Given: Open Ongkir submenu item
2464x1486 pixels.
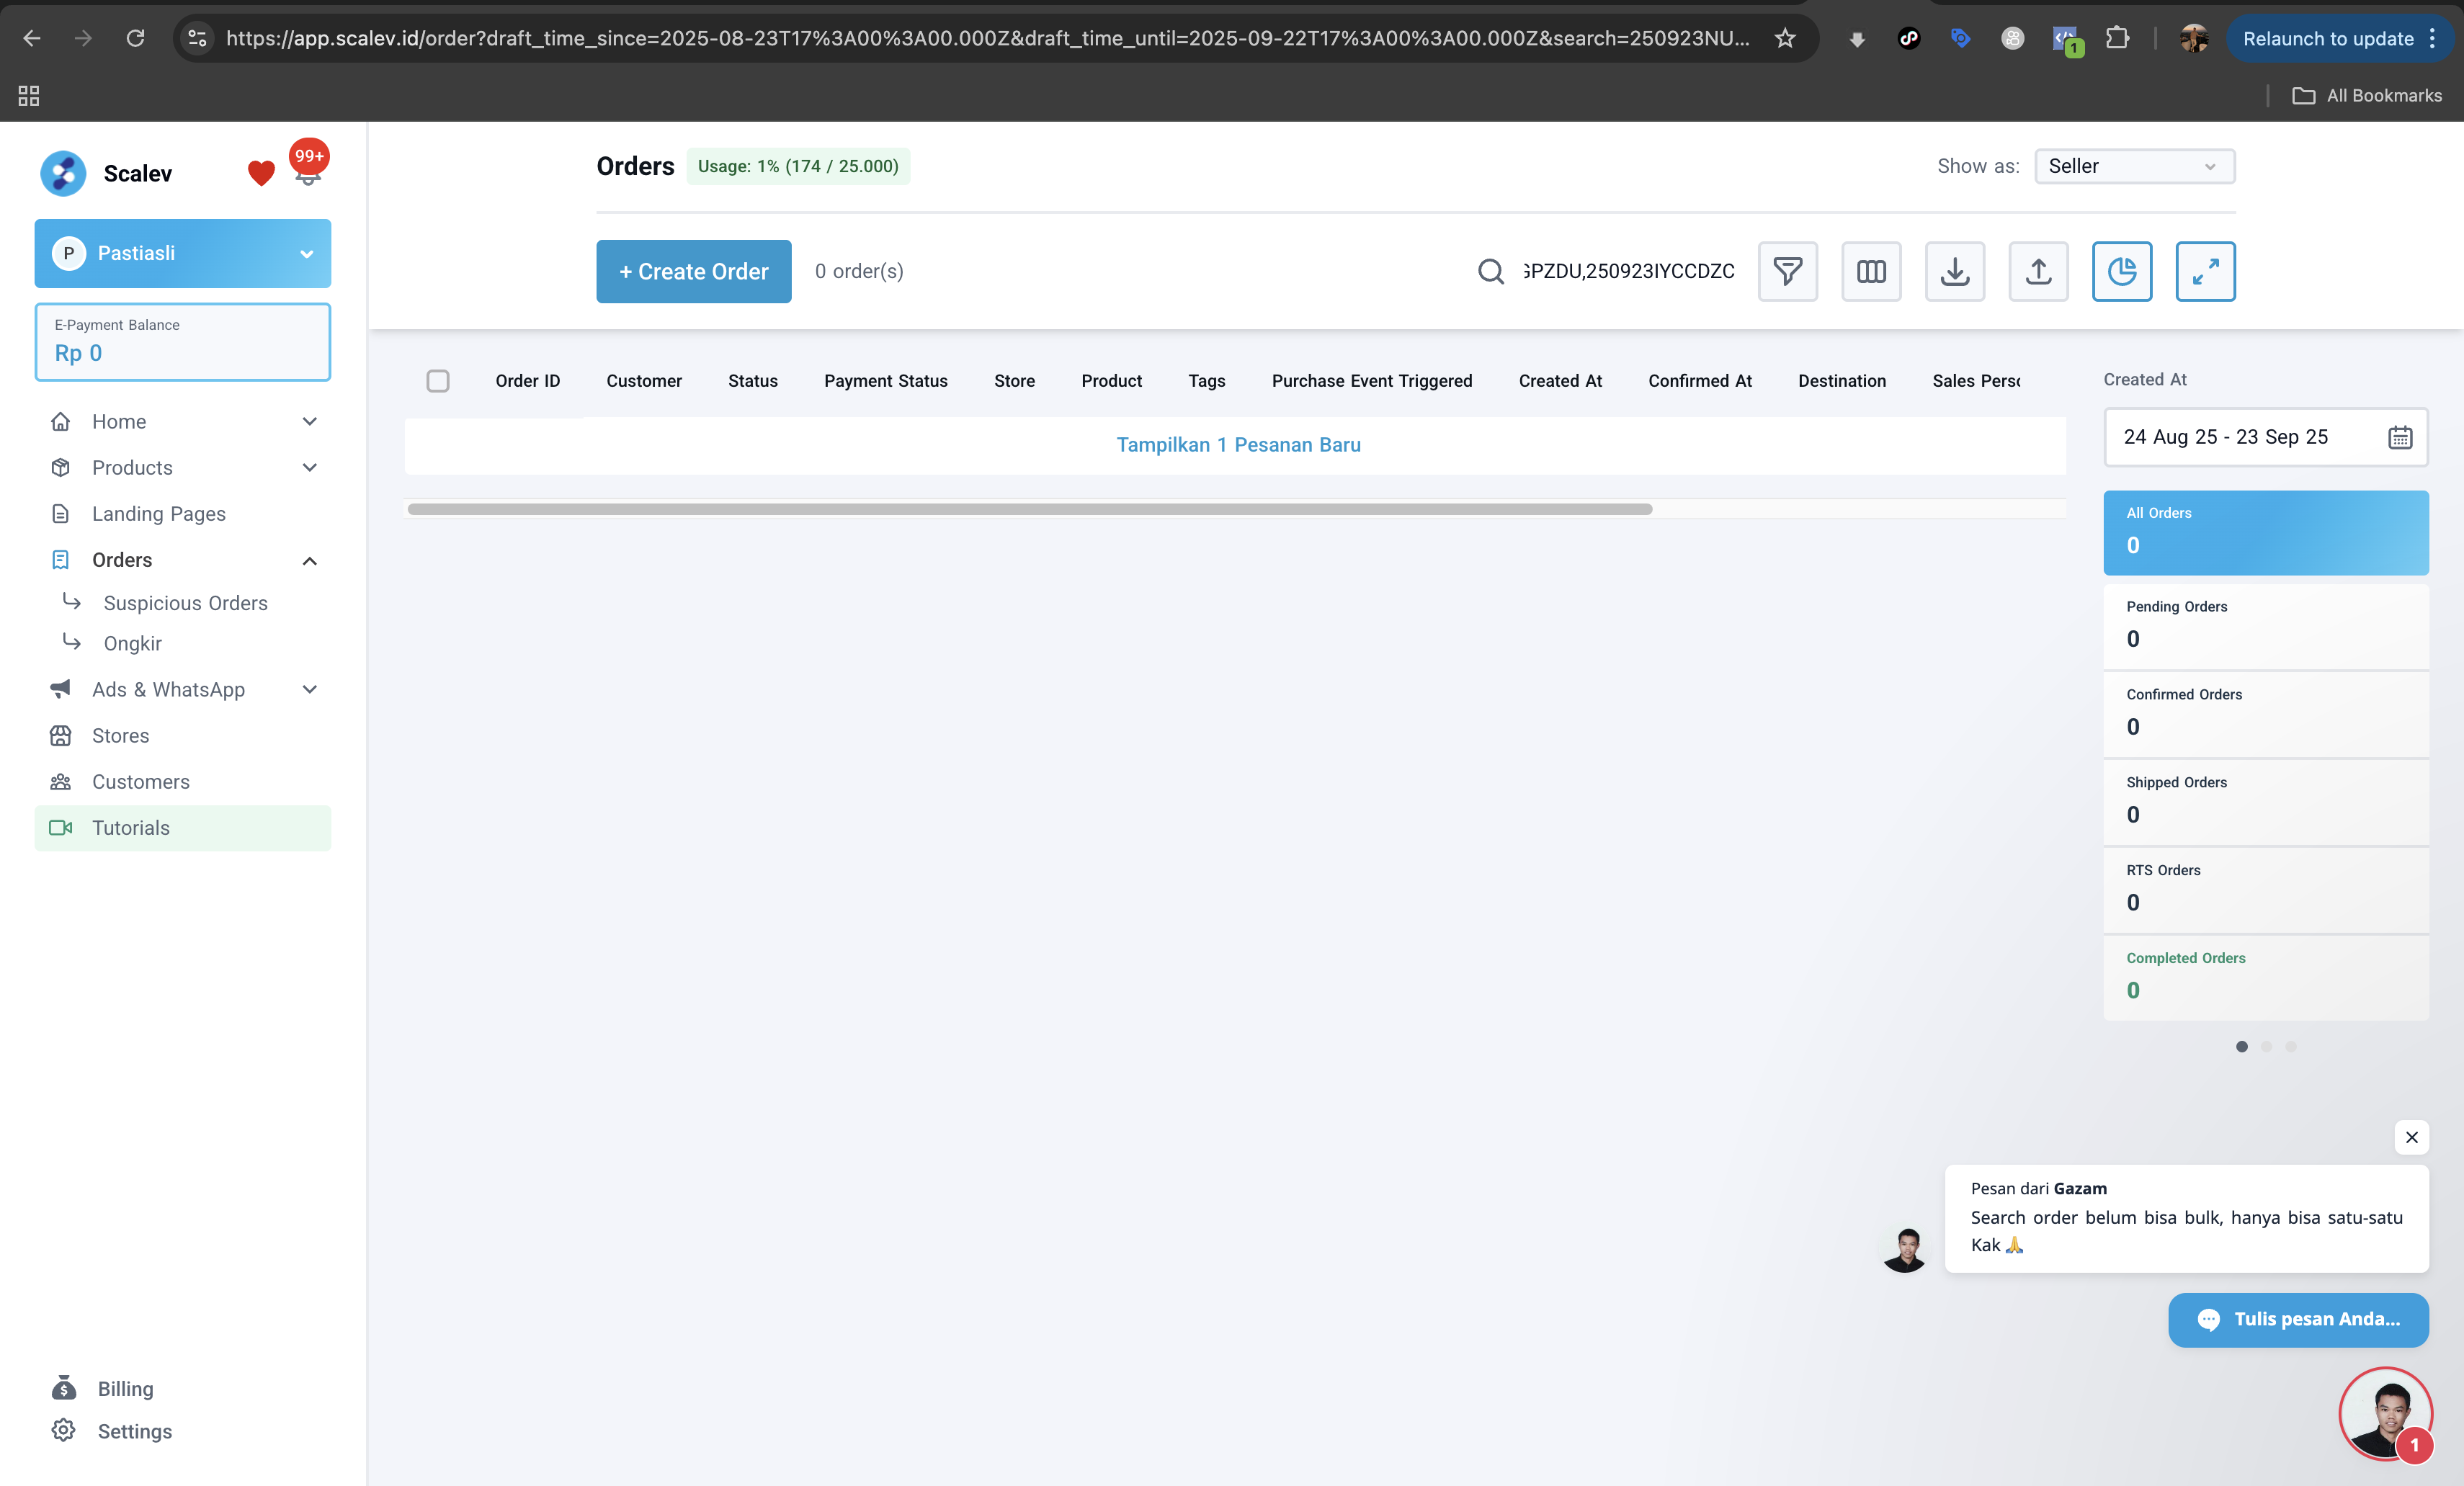Looking at the screenshot, I should [x=132, y=643].
